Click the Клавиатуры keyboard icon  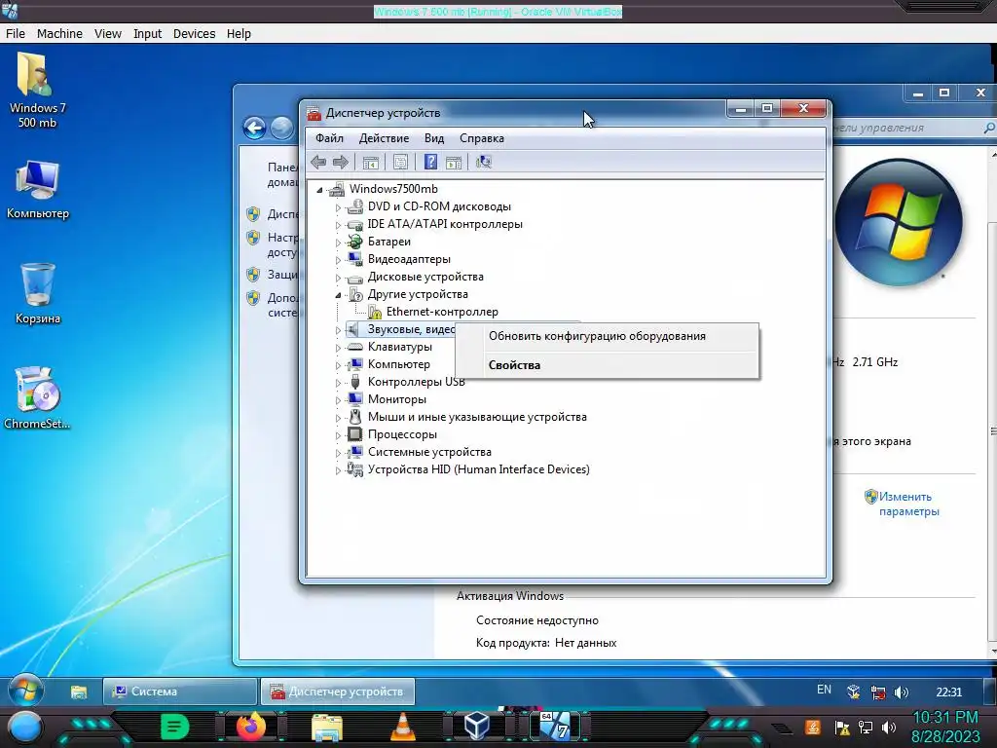click(354, 348)
